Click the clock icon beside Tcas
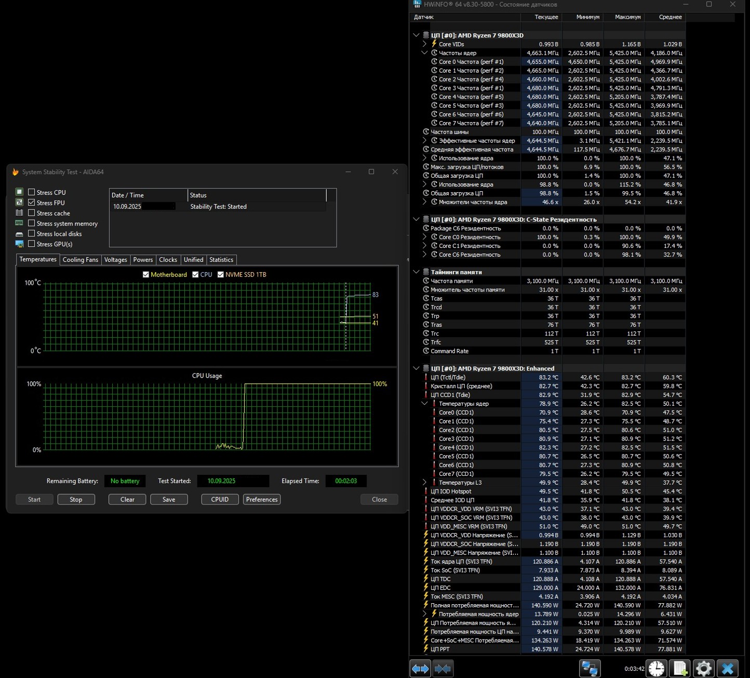 point(426,298)
